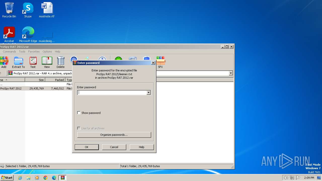Sort by the Size column header

tap(35, 80)
